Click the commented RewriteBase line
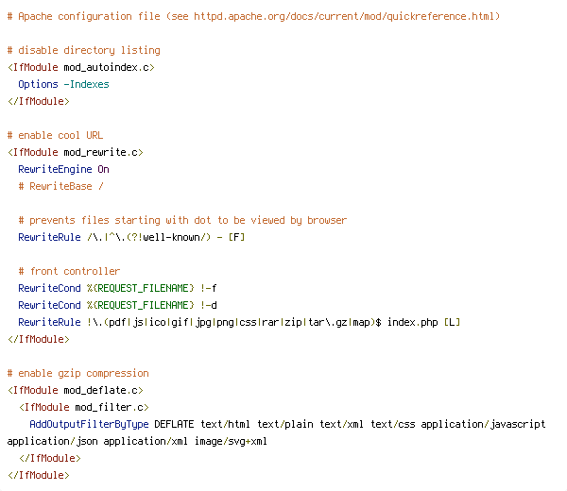 point(60,186)
